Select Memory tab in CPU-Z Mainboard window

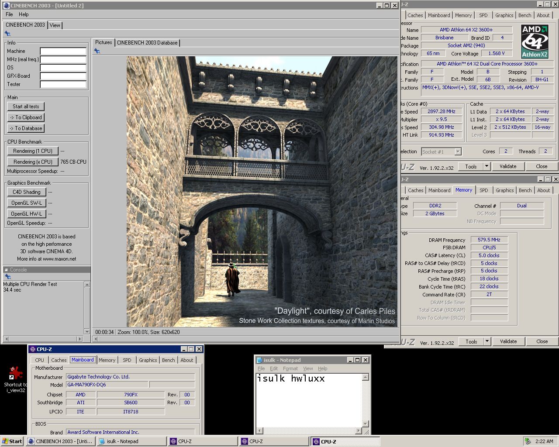[107, 360]
